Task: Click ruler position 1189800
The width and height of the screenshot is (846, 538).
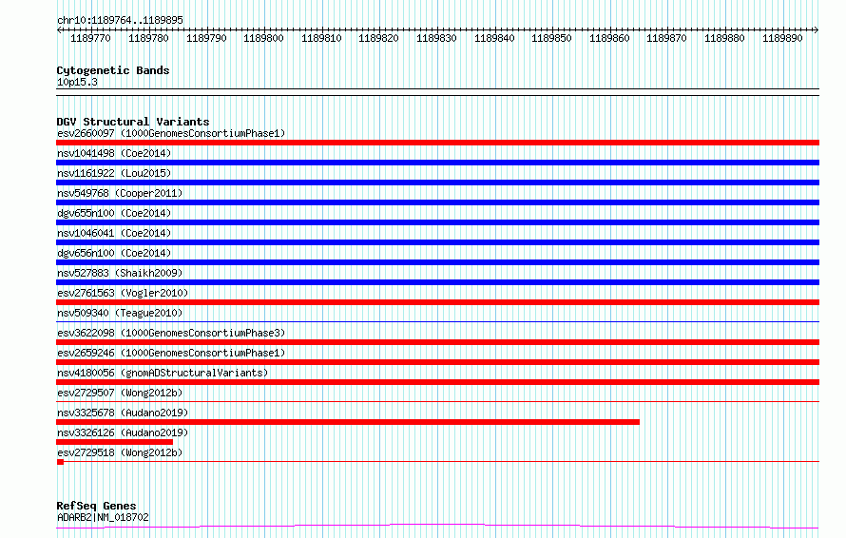Action: coord(263,38)
